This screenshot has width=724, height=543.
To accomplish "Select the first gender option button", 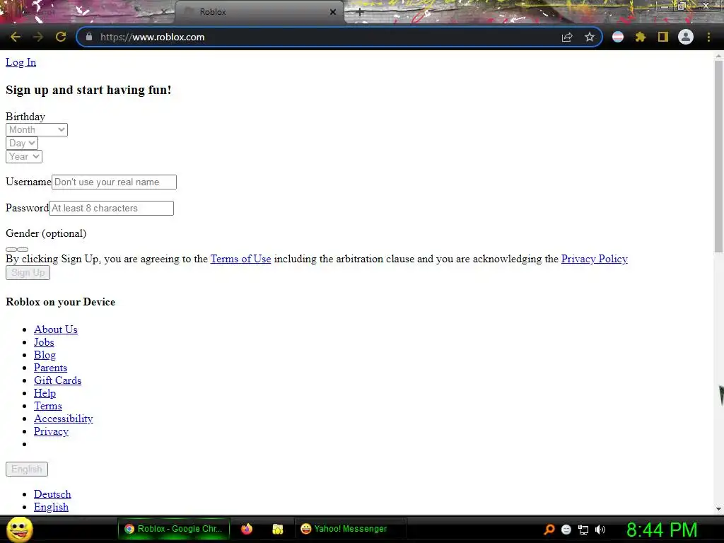I will (x=11, y=250).
